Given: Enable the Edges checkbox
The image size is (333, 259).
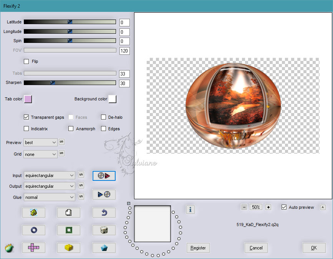Looking at the screenshot, I should 103,129.
